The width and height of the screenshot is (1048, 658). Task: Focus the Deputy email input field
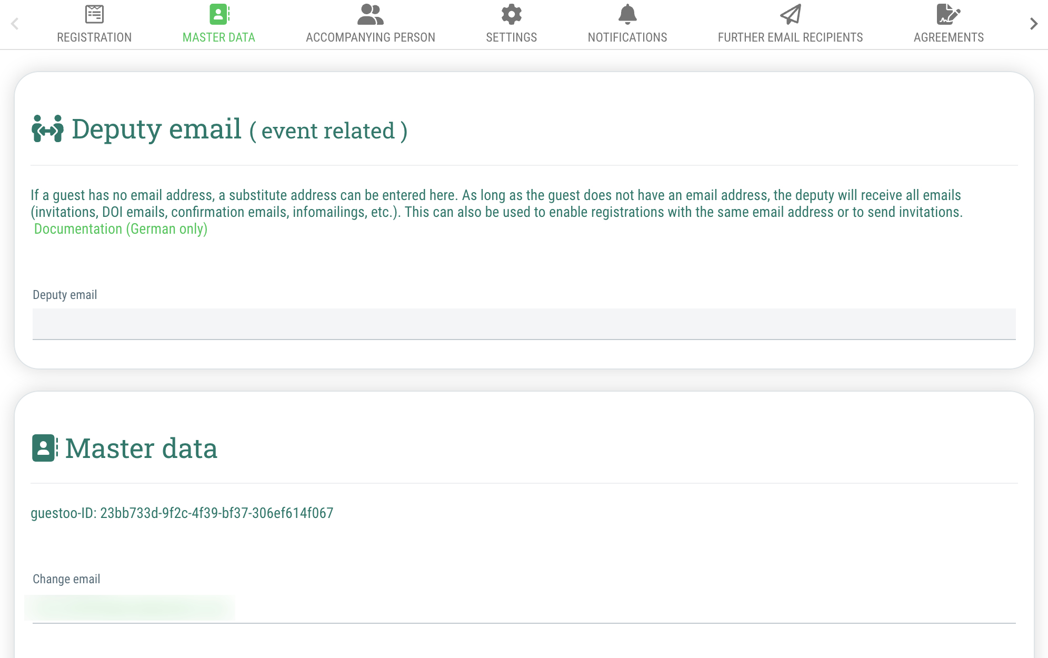(x=524, y=324)
